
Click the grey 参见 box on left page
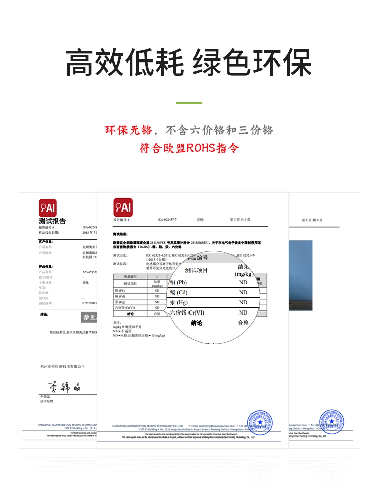tap(89, 317)
